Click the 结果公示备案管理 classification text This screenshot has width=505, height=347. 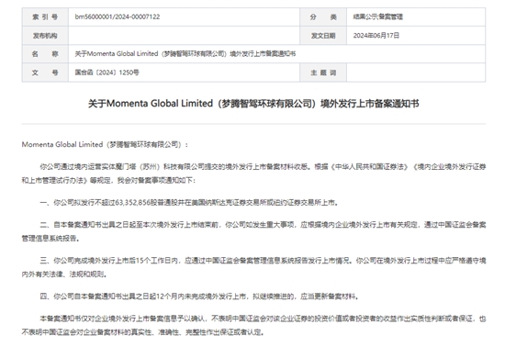coord(377,17)
